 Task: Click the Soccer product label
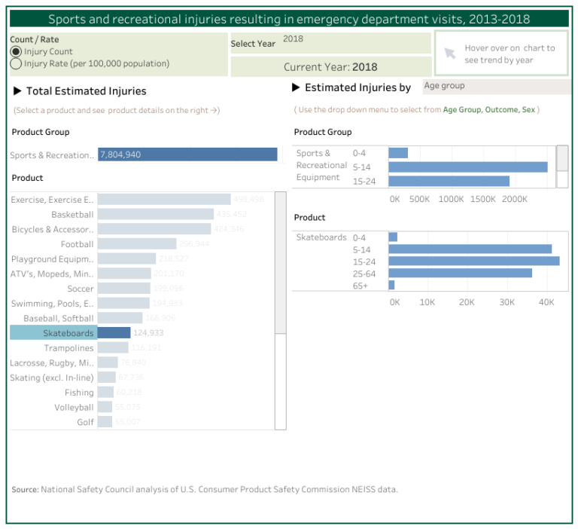click(80, 289)
